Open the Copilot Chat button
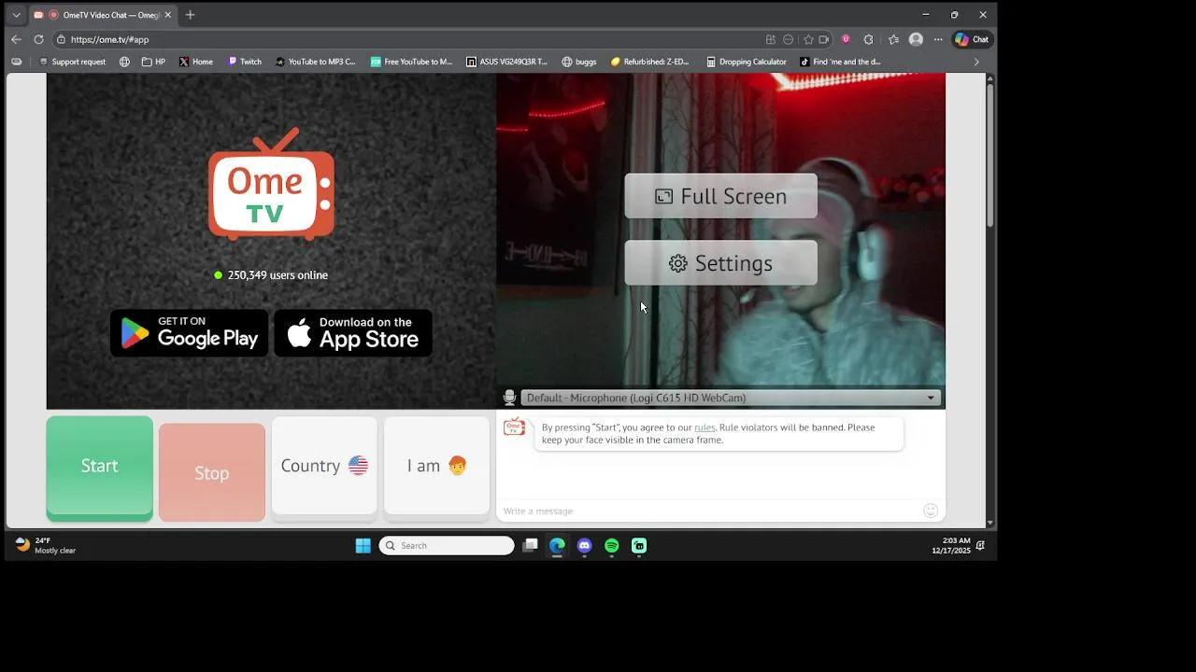1196x672 pixels. (972, 39)
